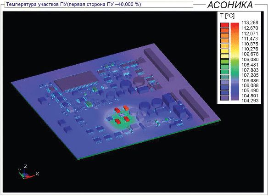This screenshot has height=196, width=268.
Task: Select the green 109,080 legend swatch
Action: point(224,62)
